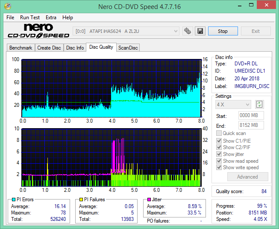
Task: Click the Nero app icon in title bar
Action: pos(8,6)
